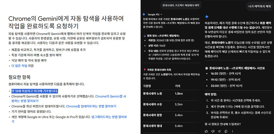Click the 5.2km distance cell

click(179, 104)
